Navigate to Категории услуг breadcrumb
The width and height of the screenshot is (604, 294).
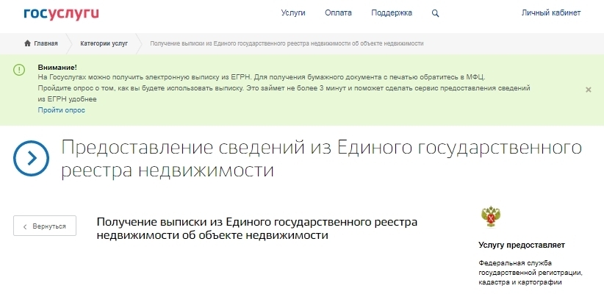pyautogui.click(x=104, y=43)
